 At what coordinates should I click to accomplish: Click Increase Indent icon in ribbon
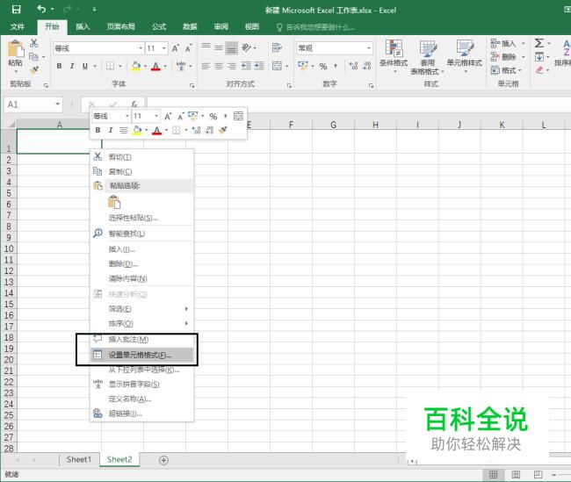259,66
